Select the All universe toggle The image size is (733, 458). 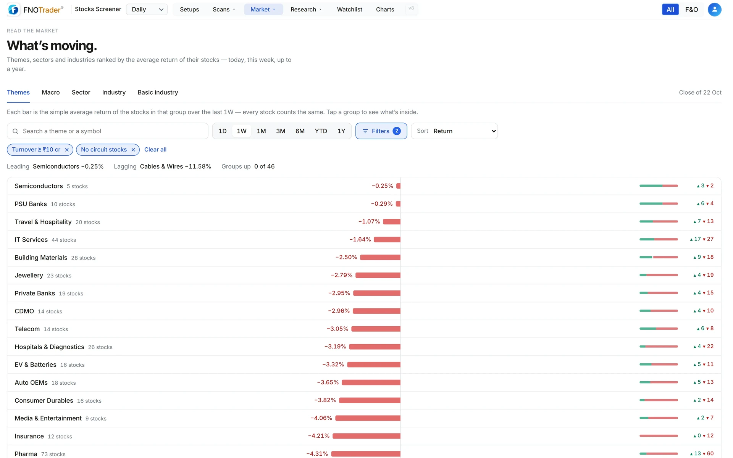point(670,10)
